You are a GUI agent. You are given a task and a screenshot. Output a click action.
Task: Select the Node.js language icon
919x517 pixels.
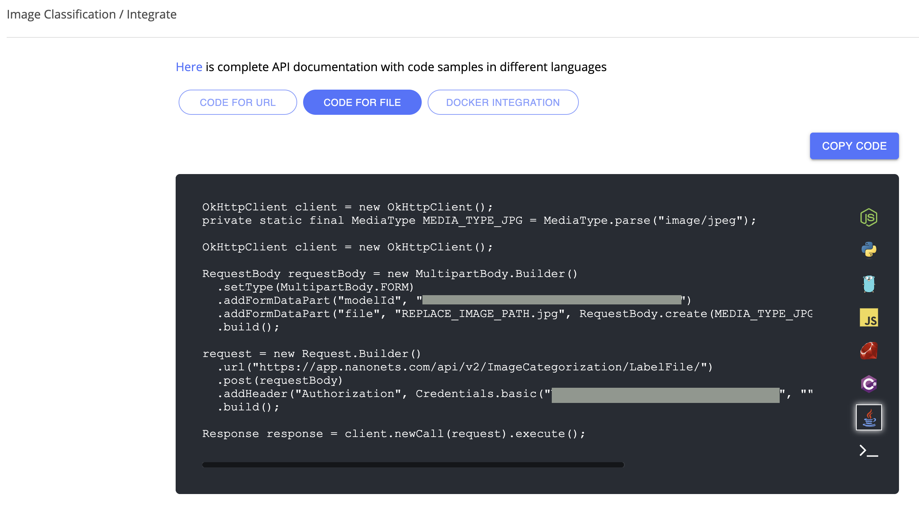869,217
